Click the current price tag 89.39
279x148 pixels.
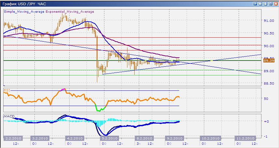(269, 61)
